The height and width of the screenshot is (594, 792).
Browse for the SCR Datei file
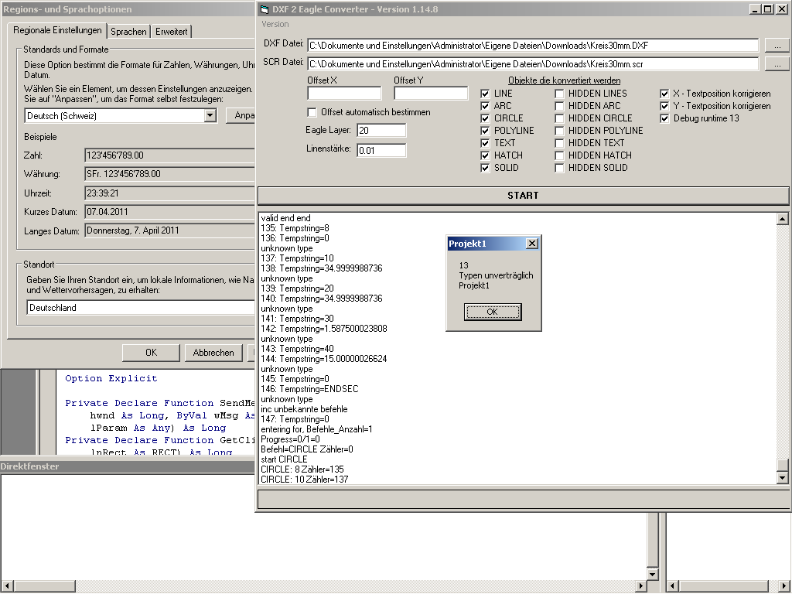tap(777, 64)
